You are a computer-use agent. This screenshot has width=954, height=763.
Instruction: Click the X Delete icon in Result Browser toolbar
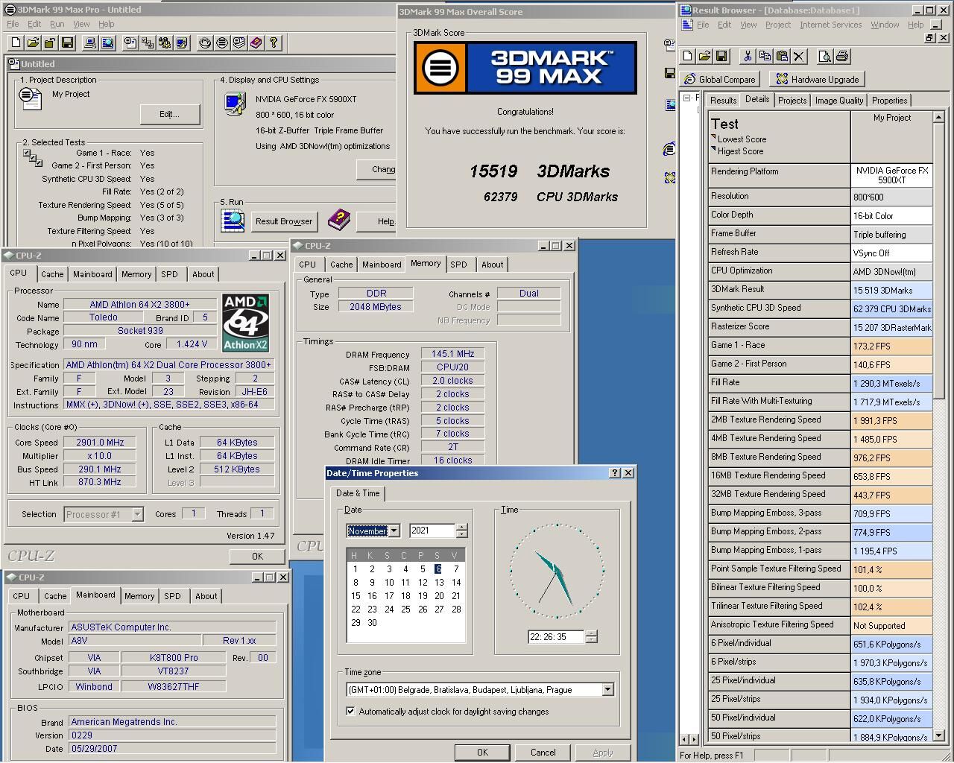click(799, 56)
